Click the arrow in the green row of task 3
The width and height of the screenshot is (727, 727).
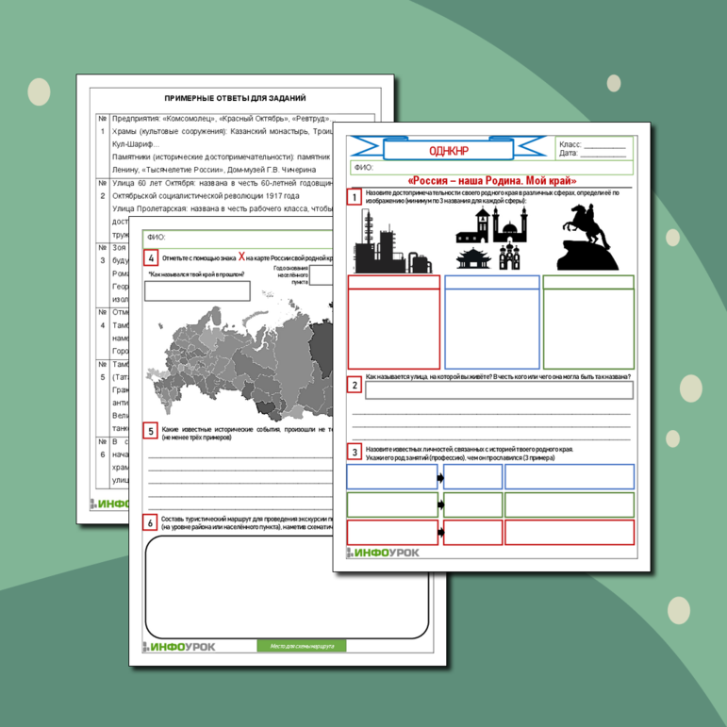tap(440, 506)
